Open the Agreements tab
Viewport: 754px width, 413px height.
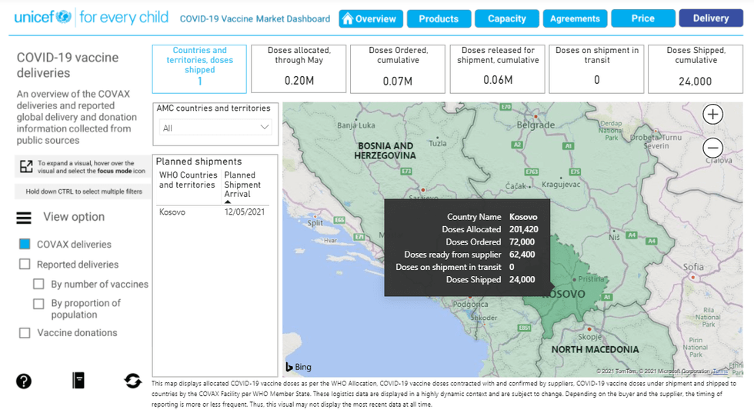pos(575,18)
